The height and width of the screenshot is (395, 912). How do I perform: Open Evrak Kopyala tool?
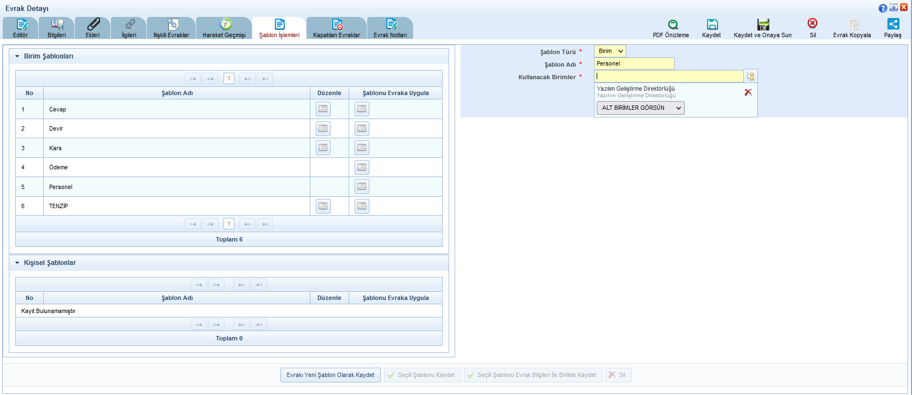[x=854, y=25]
